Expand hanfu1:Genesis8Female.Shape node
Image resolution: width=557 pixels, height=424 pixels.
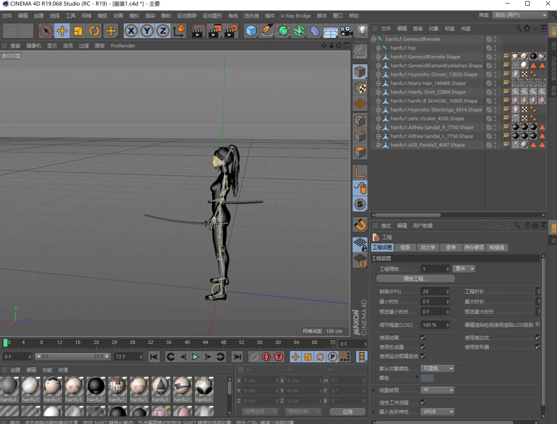(x=378, y=57)
